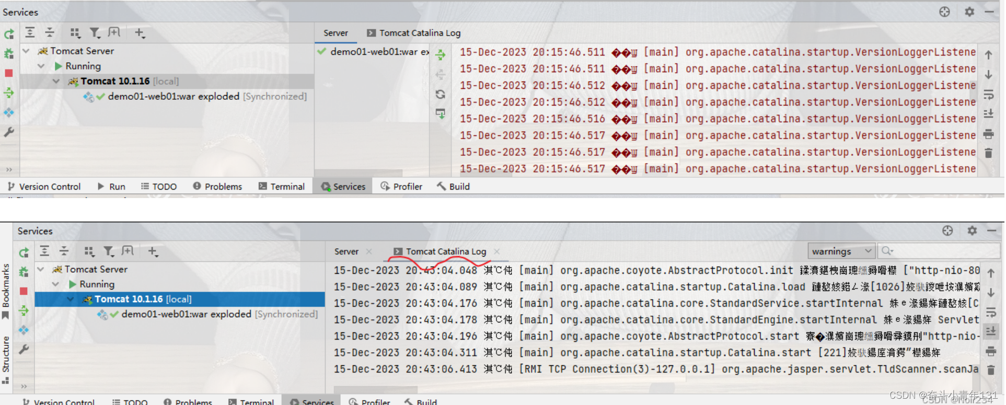Click Clear All trash icon in lower log console

[x=991, y=370]
